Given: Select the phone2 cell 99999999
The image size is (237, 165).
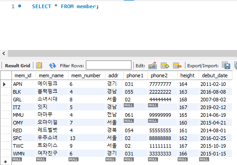Looking at the screenshot, I should [x=163, y=115].
